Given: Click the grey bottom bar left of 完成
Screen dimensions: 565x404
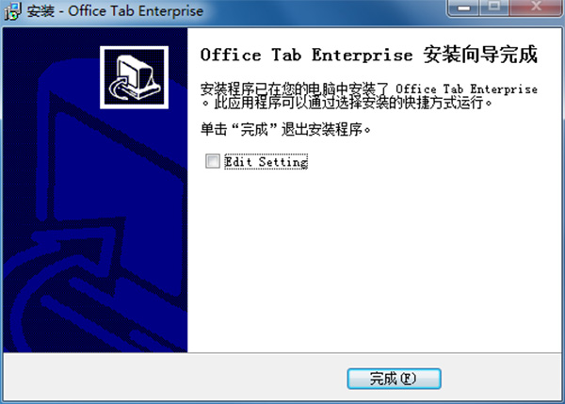Looking at the screenshot, I should pyautogui.click(x=173, y=379).
